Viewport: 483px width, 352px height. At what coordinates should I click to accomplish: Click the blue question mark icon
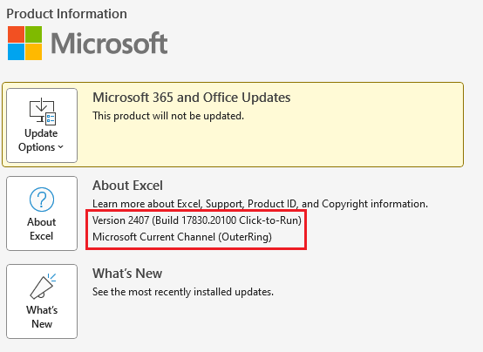tap(42, 200)
